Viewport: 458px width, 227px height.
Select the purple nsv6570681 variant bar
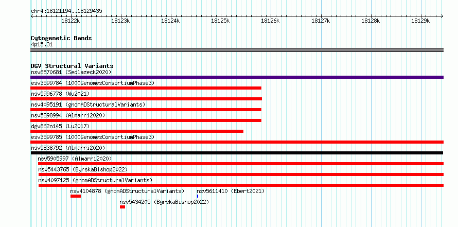pyautogui.click(x=237, y=77)
